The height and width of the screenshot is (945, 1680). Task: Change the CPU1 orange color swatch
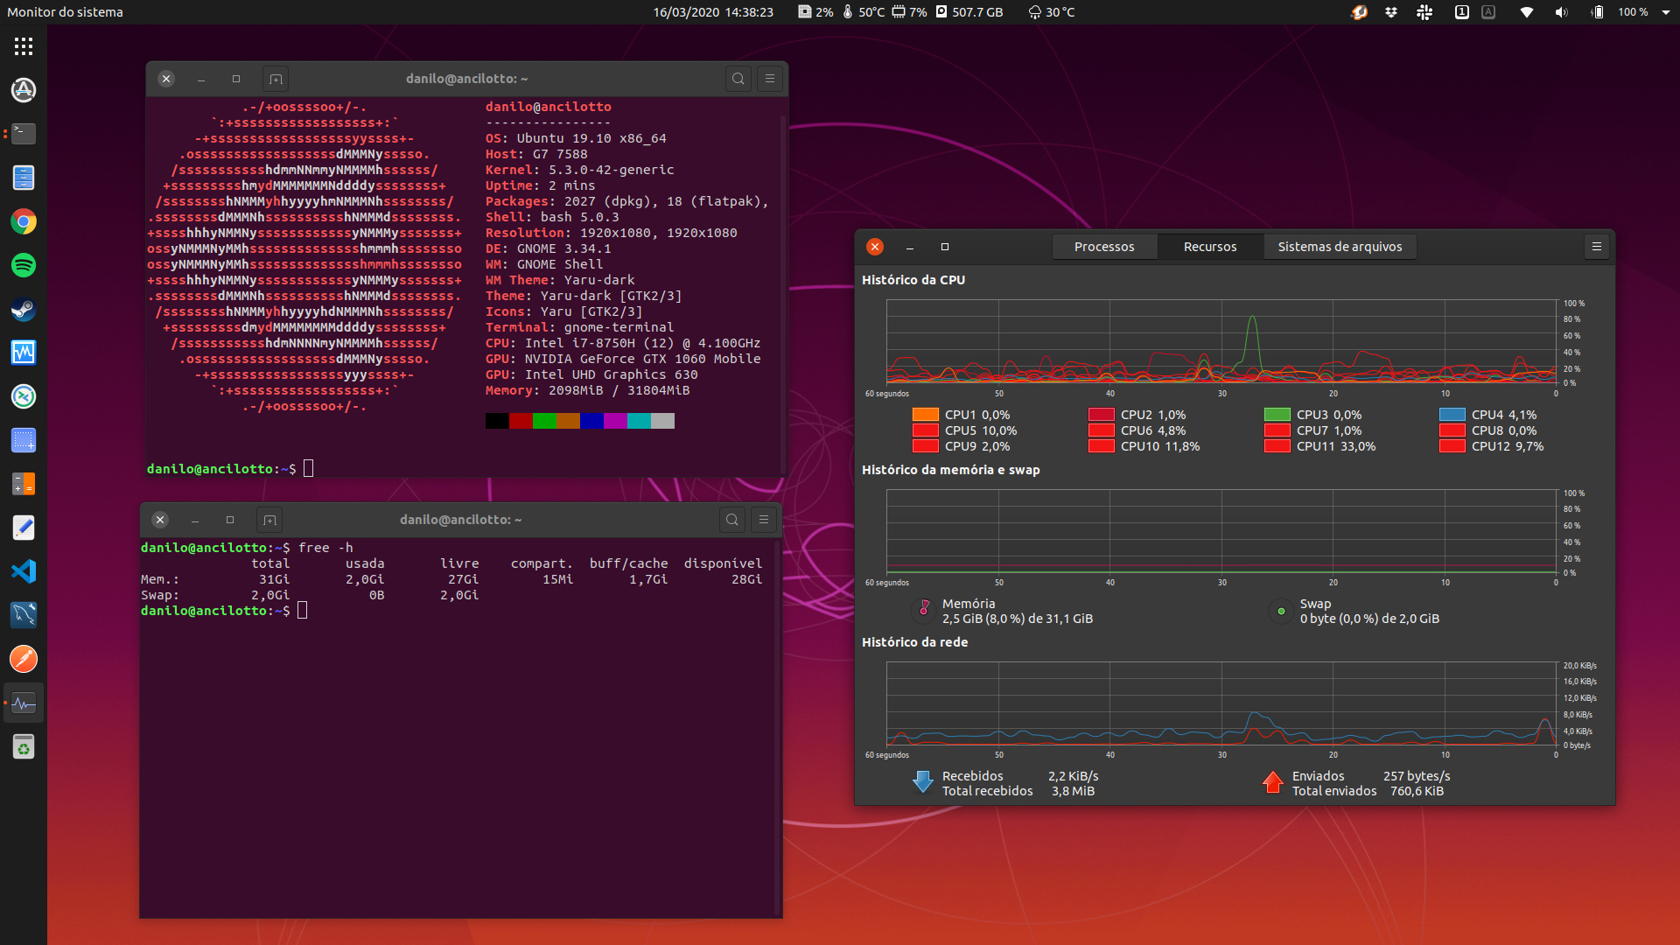925,415
